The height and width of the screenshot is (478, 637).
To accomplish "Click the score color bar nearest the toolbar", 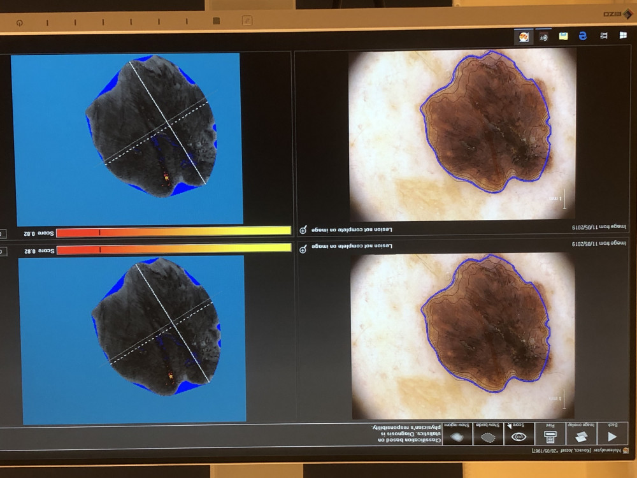I will (174, 249).
